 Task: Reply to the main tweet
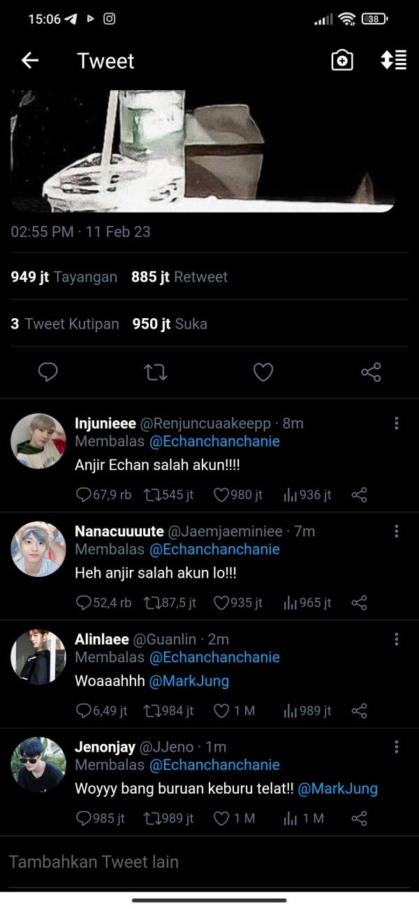(47, 373)
